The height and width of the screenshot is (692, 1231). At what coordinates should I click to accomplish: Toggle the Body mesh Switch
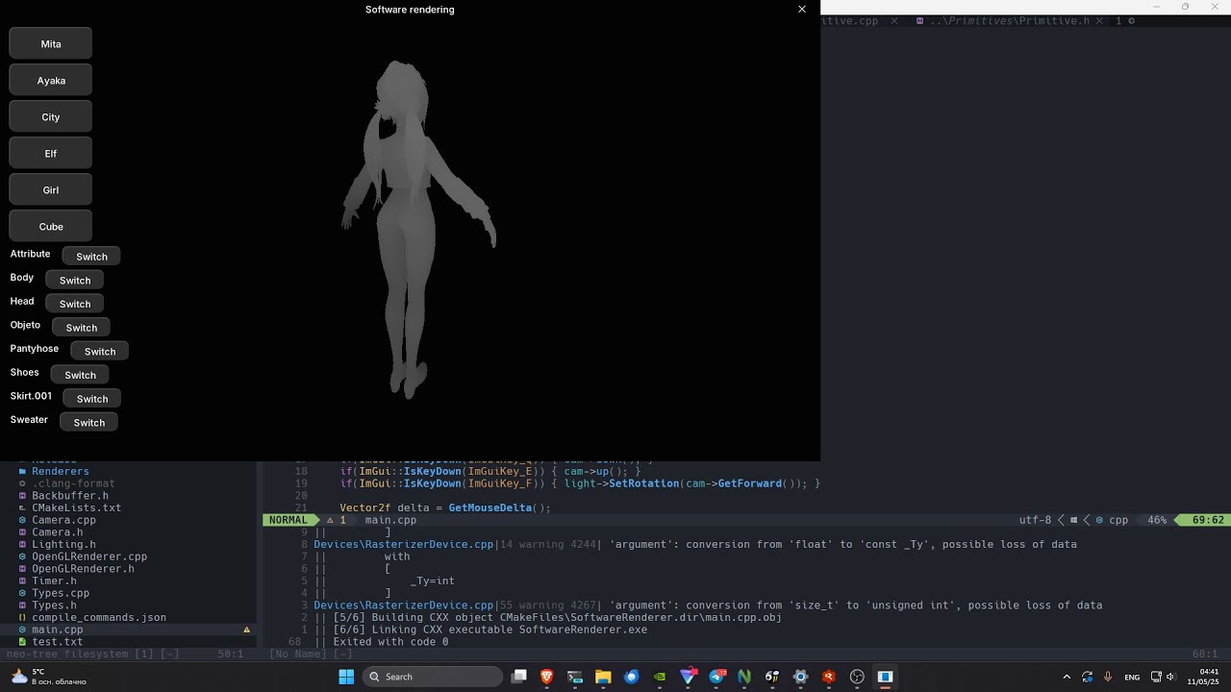tap(75, 281)
